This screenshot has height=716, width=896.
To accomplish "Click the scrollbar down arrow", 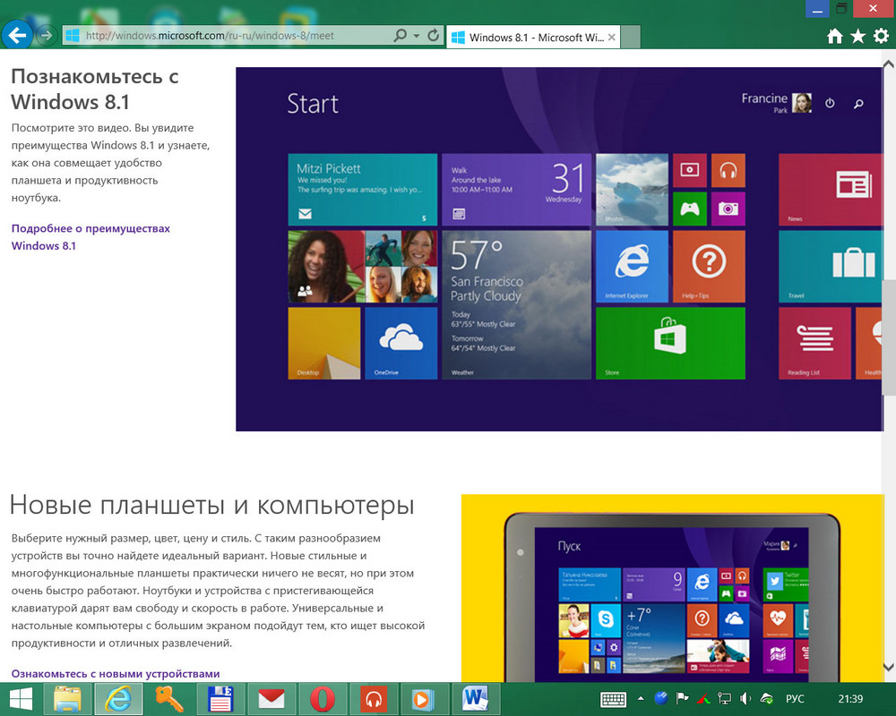I will point(889,667).
